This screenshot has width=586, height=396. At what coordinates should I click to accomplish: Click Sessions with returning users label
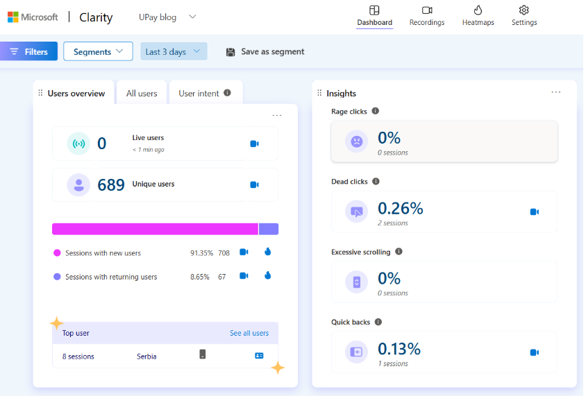[x=111, y=277]
